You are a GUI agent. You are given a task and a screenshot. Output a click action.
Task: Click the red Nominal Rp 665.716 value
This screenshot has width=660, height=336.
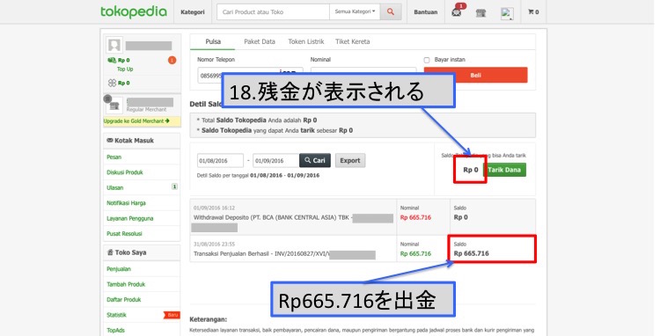click(x=415, y=217)
